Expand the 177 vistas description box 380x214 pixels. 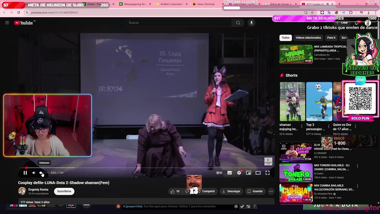146,202
